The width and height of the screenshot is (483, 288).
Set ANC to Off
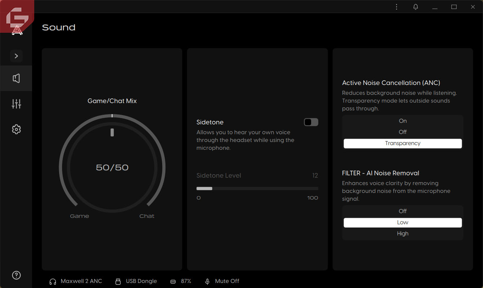coord(403,132)
